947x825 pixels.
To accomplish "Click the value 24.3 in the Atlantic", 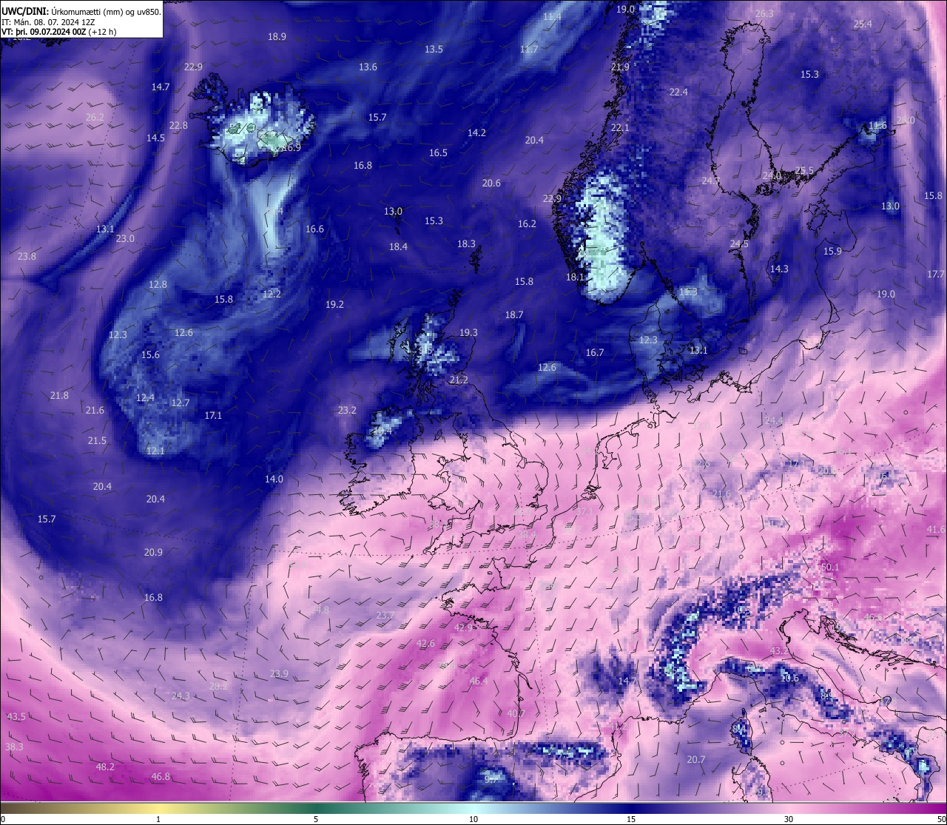I will (181, 696).
